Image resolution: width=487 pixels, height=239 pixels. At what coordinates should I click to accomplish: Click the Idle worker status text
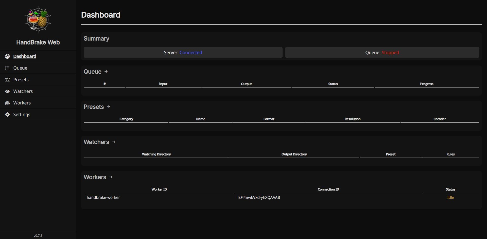point(450,198)
